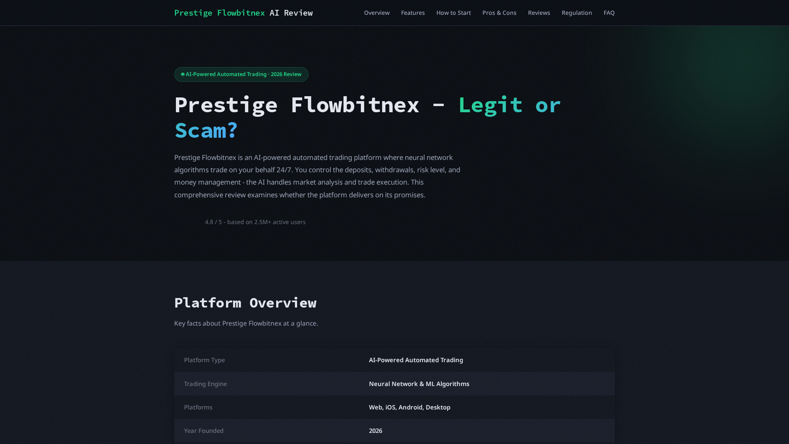Click the globe icon in the review badge
The width and height of the screenshot is (789, 444).
pos(182,74)
